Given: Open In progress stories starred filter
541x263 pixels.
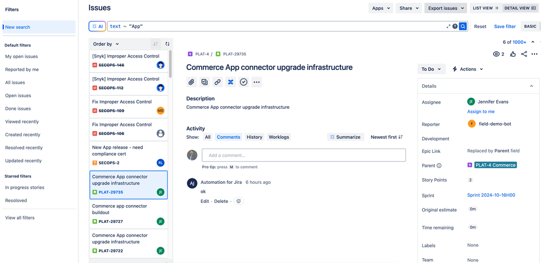Looking at the screenshot, I should tap(24, 188).
